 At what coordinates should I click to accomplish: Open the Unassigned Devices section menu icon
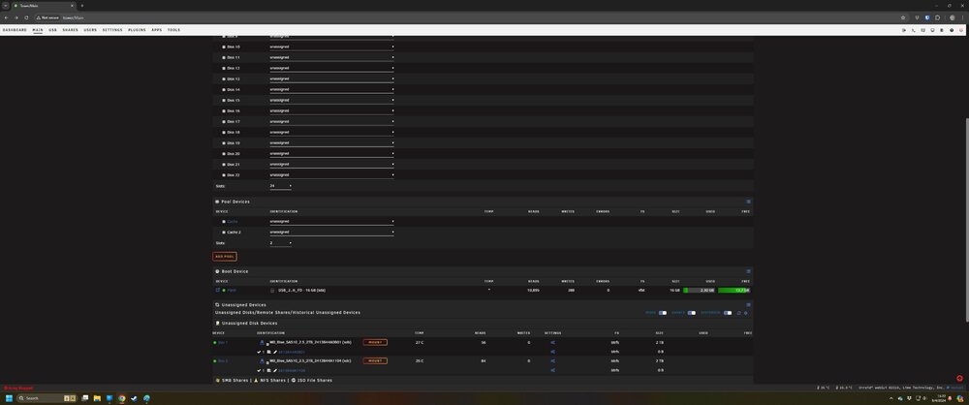click(748, 305)
